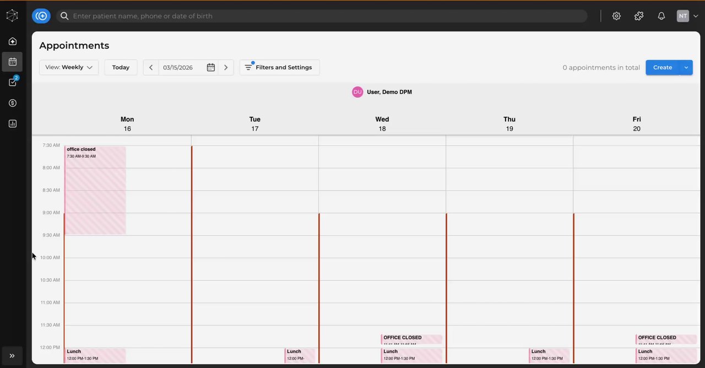The height and width of the screenshot is (368, 705).
Task: Open the settings gear icon
Action: click(616, 16)
